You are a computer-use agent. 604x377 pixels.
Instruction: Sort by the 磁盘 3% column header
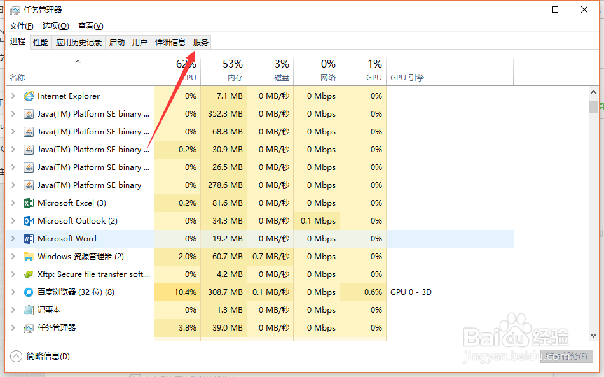(270, 71)
